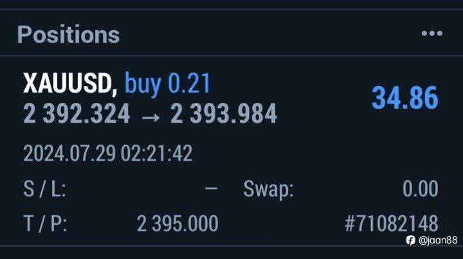Click the buy 0.21 order type text
The width and height of the screenshot is (463, 259).
tap(167, 84)
